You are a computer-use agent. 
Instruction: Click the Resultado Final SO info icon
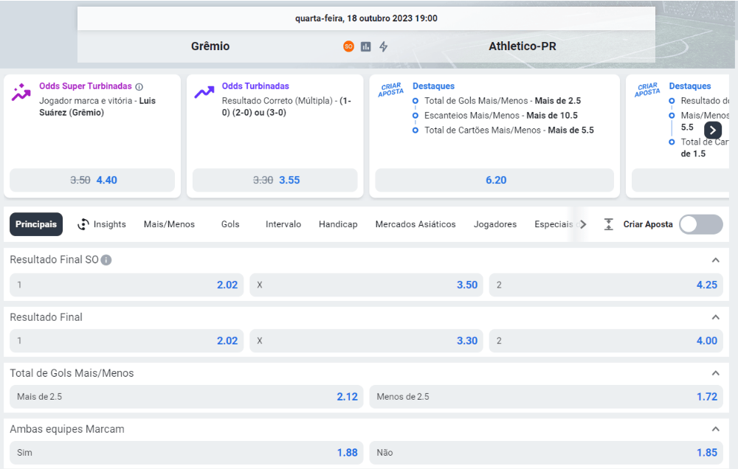(x=106, y=260)
